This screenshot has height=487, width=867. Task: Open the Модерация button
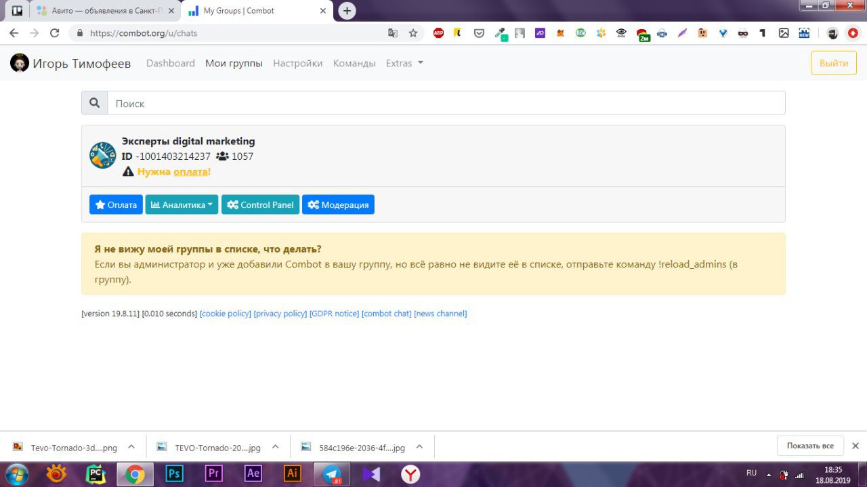[x=338, y=205]
